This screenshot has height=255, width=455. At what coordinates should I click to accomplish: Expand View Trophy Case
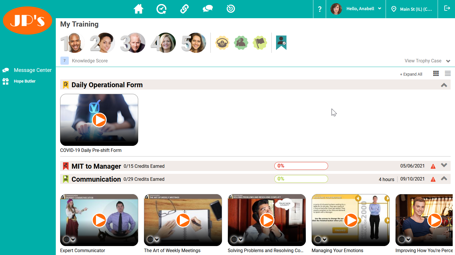[427, 61]
